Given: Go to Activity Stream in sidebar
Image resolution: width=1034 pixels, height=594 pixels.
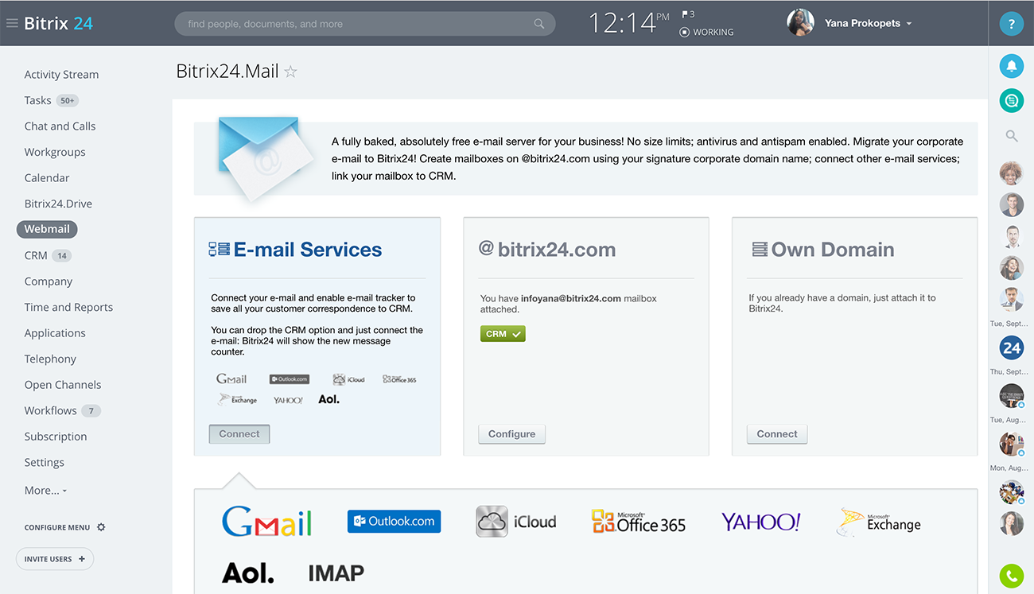Looking at the screenshot, I should [x=61, y=75].
